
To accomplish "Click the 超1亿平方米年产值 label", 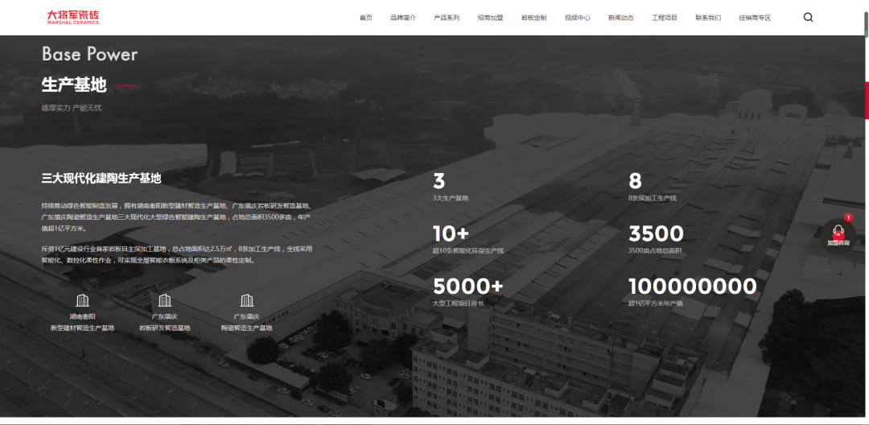I will pyautogui.click(x=656, y=303).
